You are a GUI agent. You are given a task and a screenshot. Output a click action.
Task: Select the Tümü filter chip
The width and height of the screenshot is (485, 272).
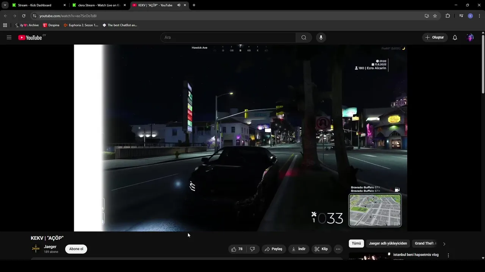pyautogui.click(x=357, y=244)
